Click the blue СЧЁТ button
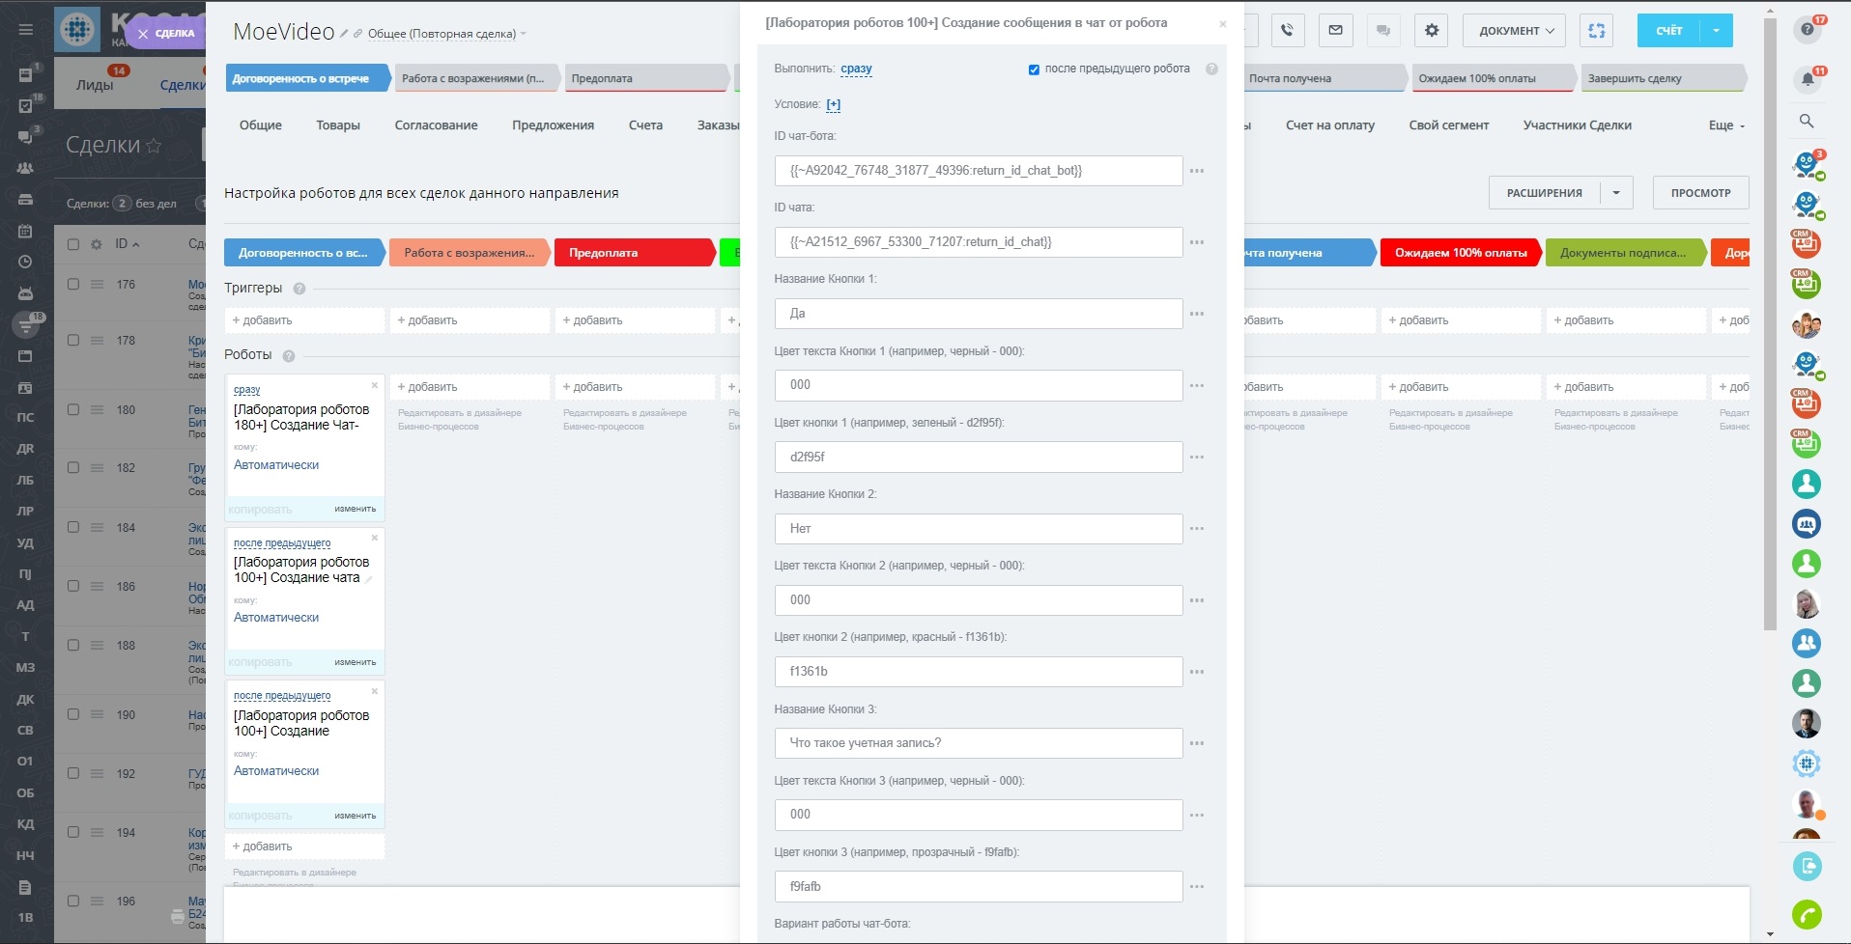The image size is (1851, 944). click(x=1669, y=30)
